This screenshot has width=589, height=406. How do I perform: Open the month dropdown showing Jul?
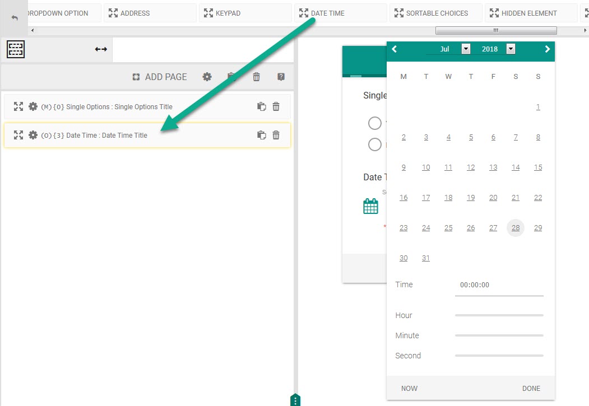(466, 49)
